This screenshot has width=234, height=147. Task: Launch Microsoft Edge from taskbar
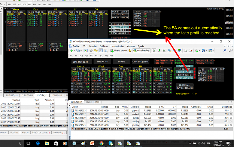tap(38, 143)
